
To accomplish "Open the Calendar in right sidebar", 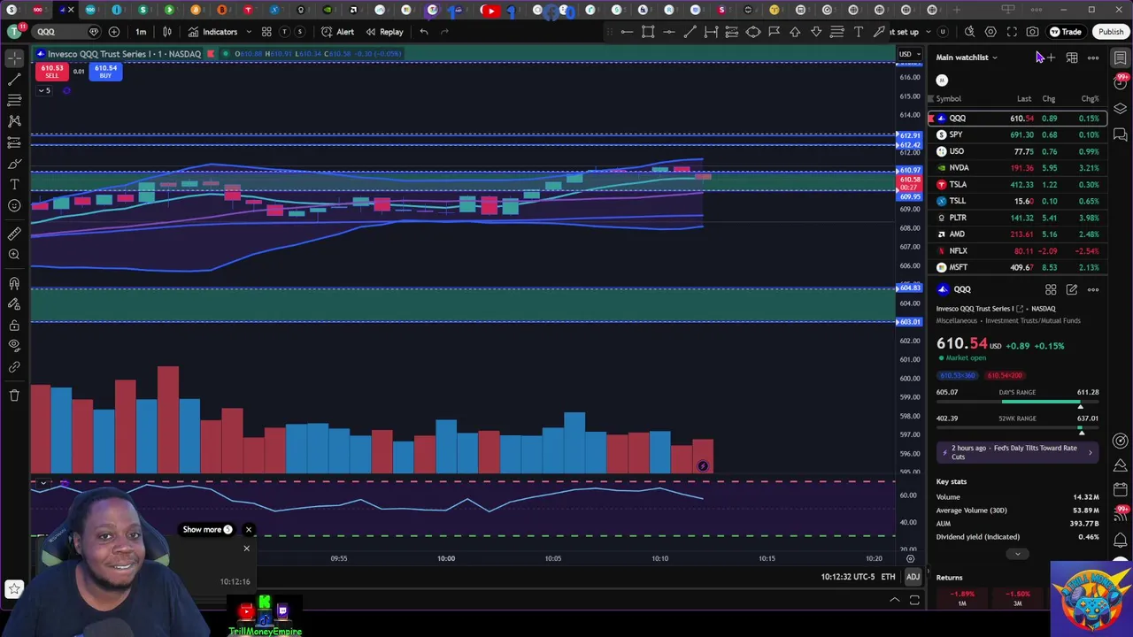I will point(1121,489).
